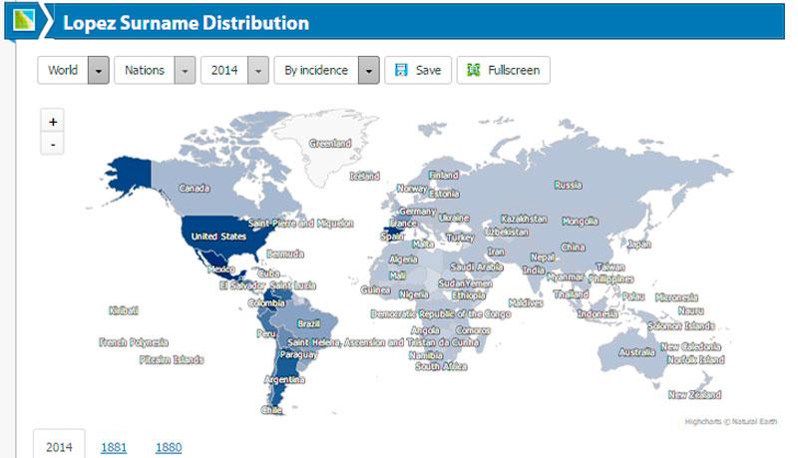Expand the Nations dropdown

185,71
